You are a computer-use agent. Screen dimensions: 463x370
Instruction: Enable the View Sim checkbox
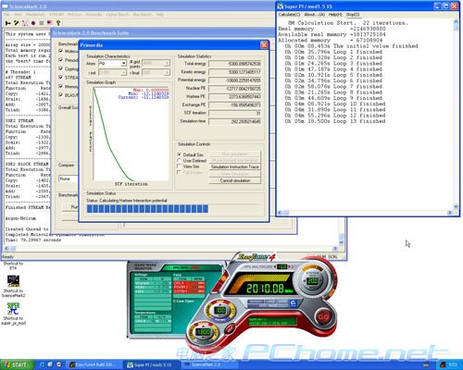179,166
